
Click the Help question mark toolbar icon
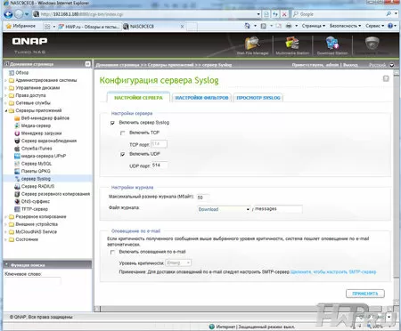(390, 26)
